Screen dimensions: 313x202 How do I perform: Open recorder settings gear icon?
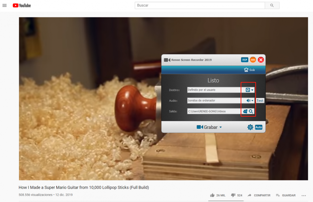(250, 127)
